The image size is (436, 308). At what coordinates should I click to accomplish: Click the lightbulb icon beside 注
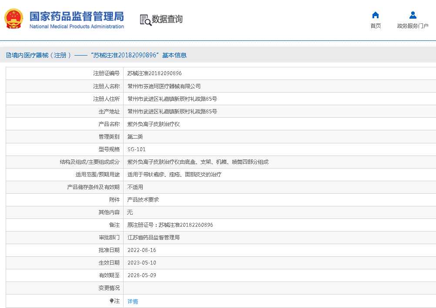click(x=111, y=301)
